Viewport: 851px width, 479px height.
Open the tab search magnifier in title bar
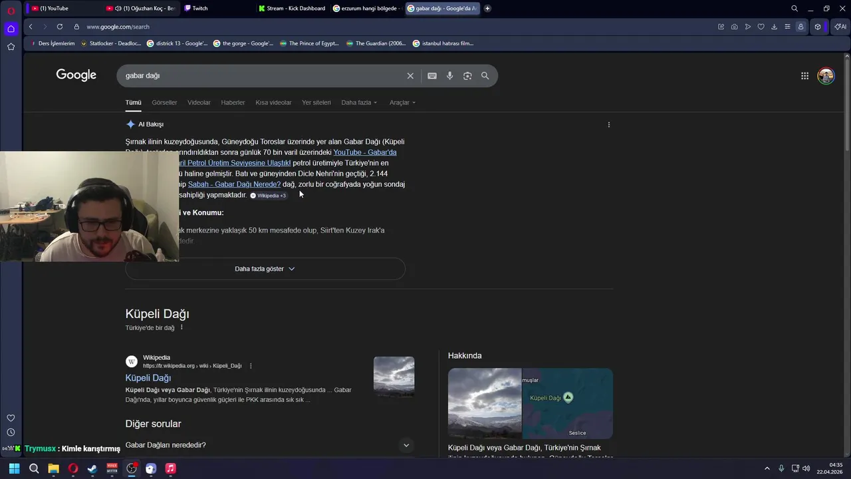tap(794, 9)
